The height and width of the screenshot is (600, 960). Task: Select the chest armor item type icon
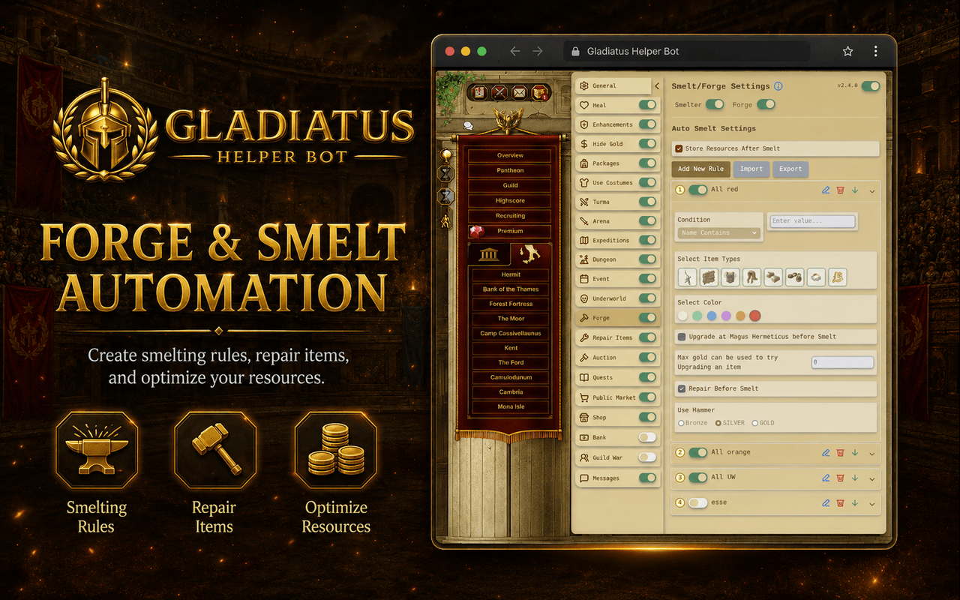pos(730,277)
